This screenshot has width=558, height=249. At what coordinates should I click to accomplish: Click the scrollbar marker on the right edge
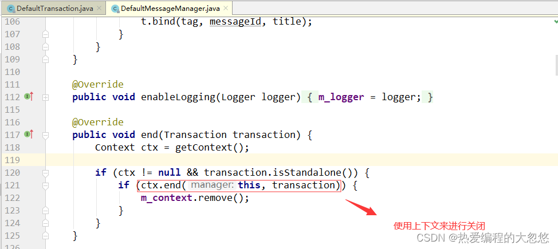(556, 65)
